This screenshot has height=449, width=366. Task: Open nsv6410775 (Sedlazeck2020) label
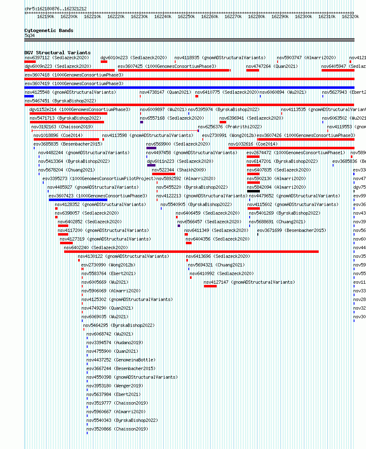pos(227,92)
